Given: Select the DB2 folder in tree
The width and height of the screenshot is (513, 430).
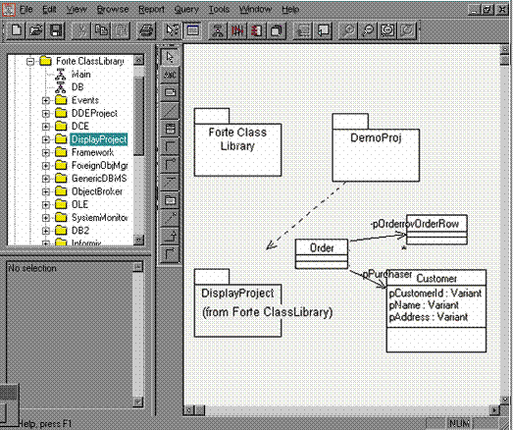Looking at the screenshot, I should point(80,231).
